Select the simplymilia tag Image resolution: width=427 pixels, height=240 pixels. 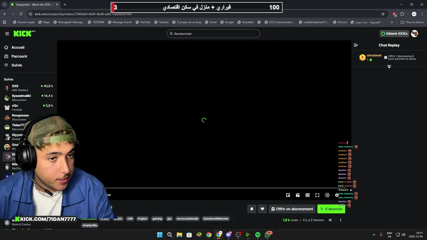coord(90,225)
